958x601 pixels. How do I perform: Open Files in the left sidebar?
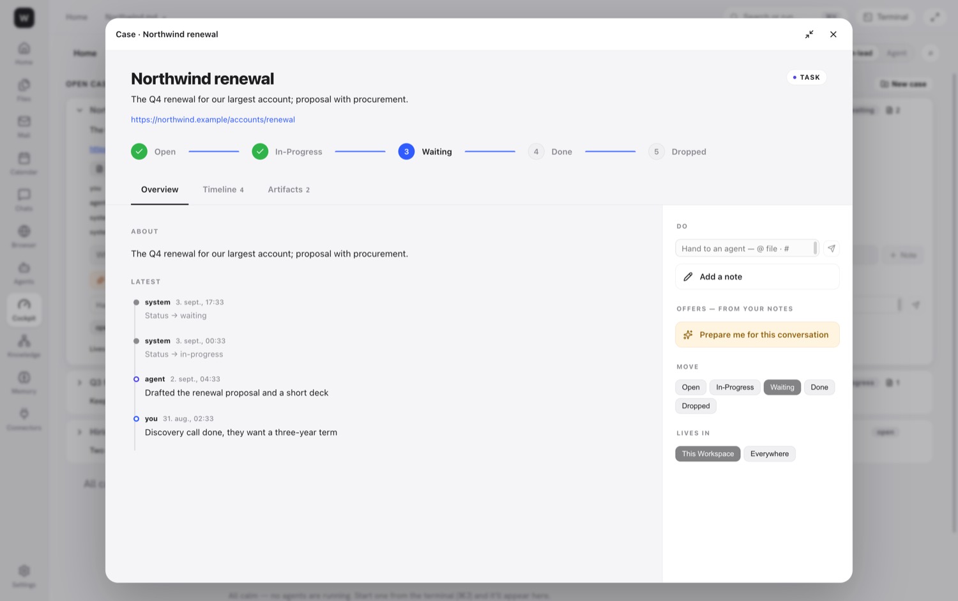24,89
